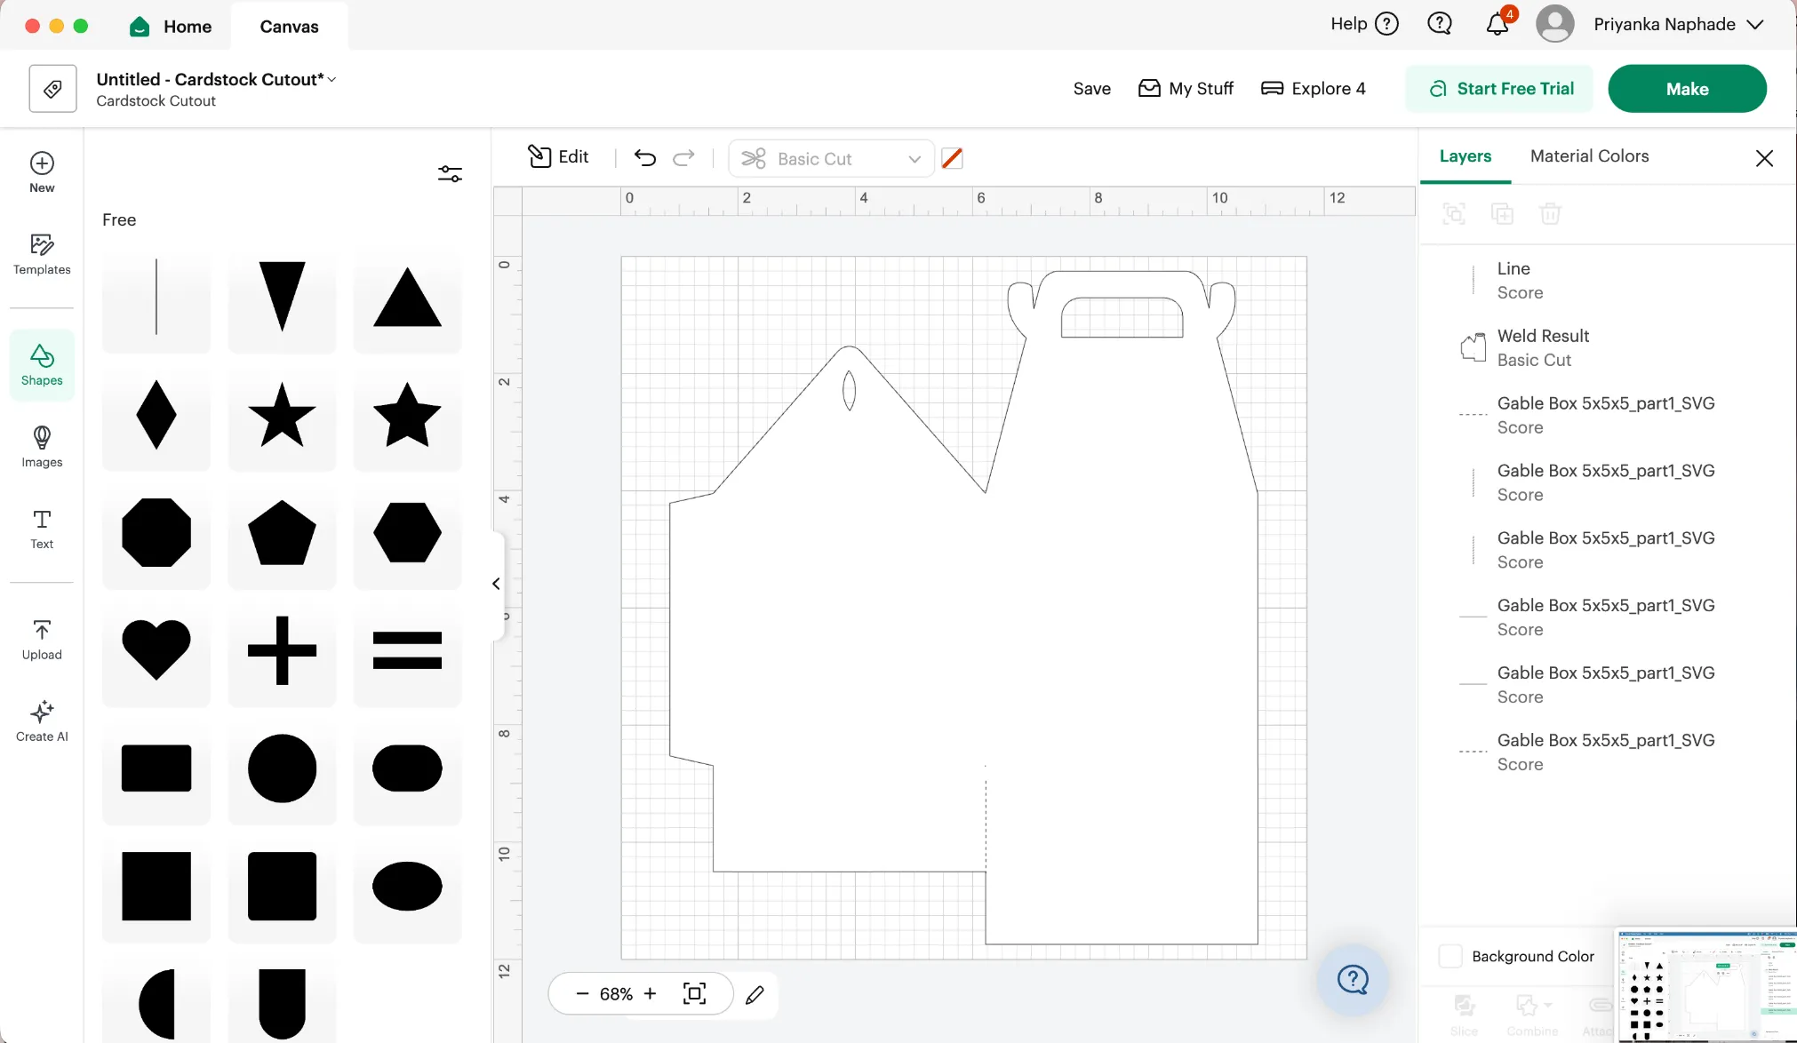Viewport: 1797px width, 1043px height.
Task: Select the Text tool in sidebar
Action: click(x=42, y=529)
